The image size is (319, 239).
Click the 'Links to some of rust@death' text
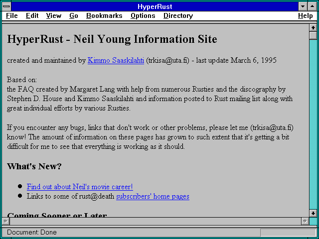[x=70, y=196]
